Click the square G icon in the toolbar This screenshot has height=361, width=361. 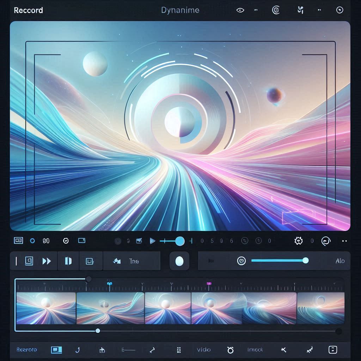coord(29,261)
